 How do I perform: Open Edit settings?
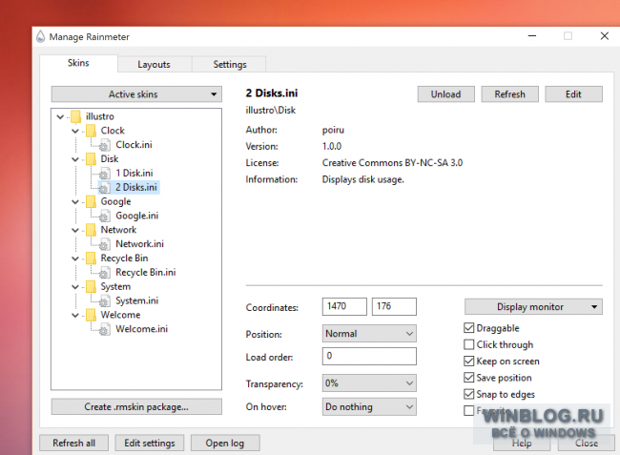(x=150, y=443)
